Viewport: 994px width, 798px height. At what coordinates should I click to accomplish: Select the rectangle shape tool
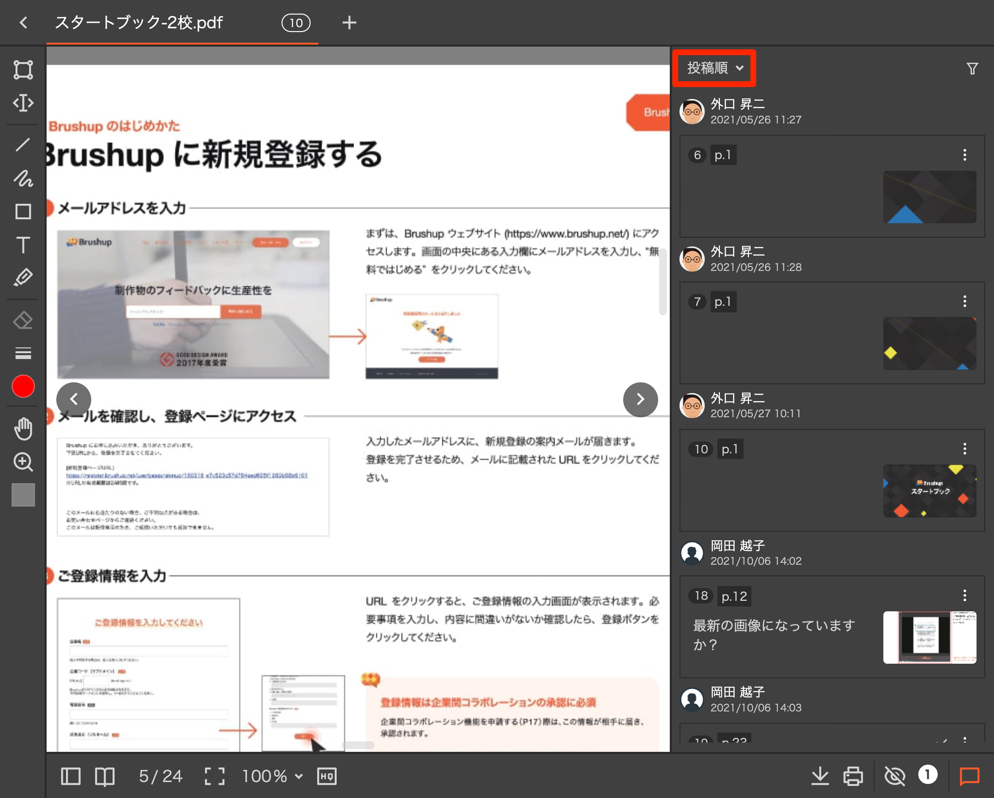(23, 212)
